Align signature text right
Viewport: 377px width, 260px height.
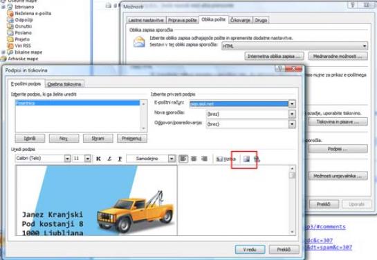click(204, 159)
